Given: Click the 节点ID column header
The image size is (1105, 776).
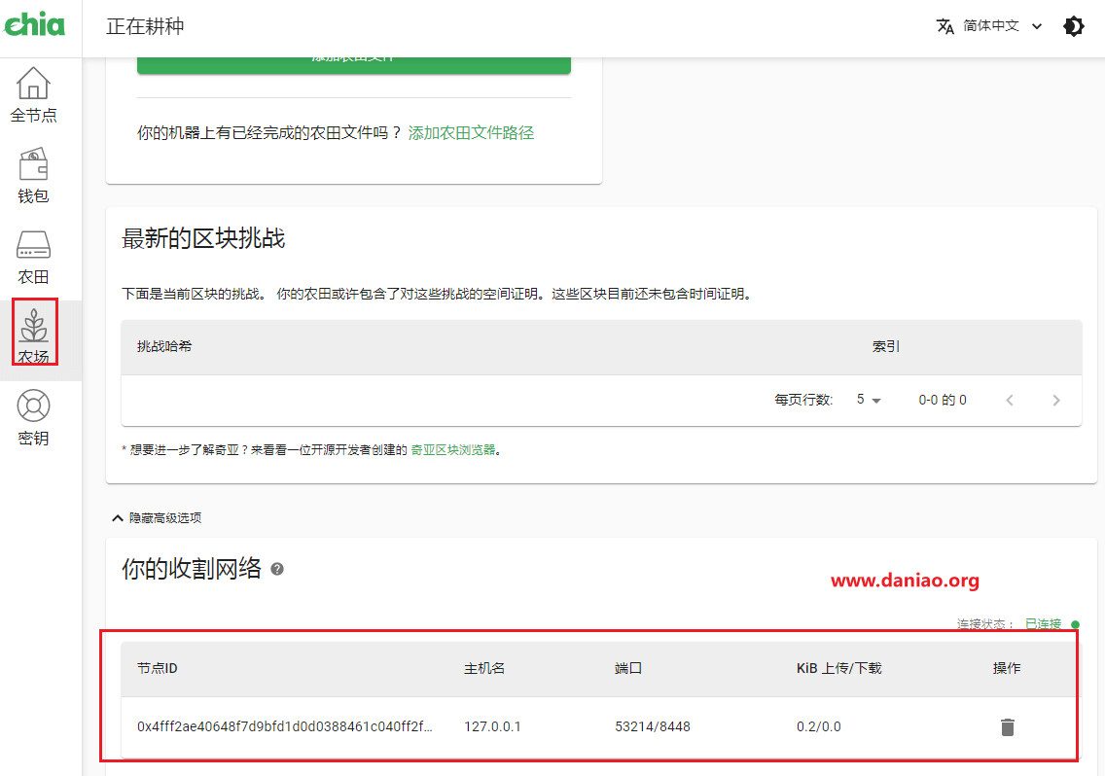Looking at the screenshot, I should [x=158, y=668].
